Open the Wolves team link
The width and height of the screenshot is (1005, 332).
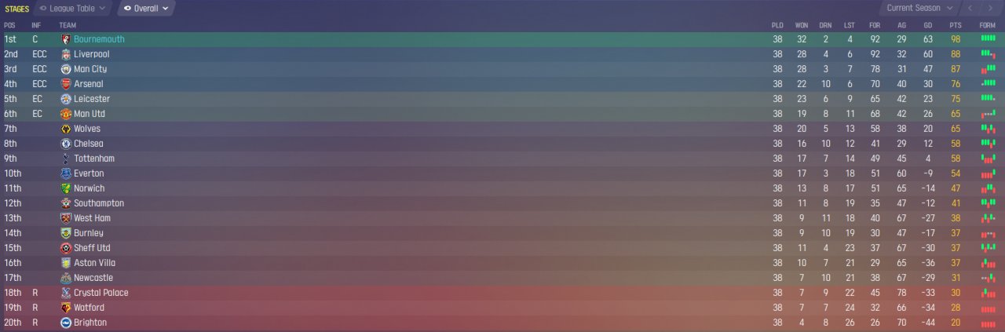tap(88, 129)
